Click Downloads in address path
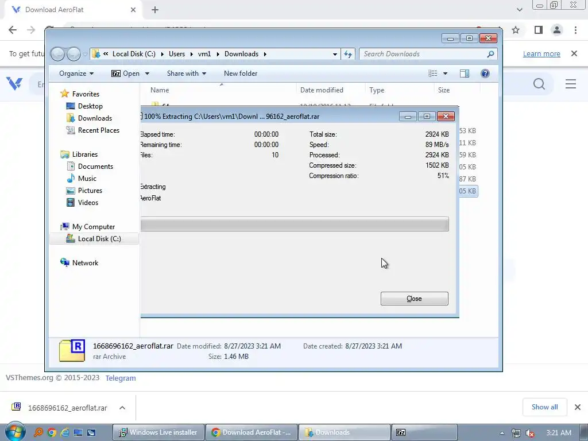588x441 pixels. (241, 54)
